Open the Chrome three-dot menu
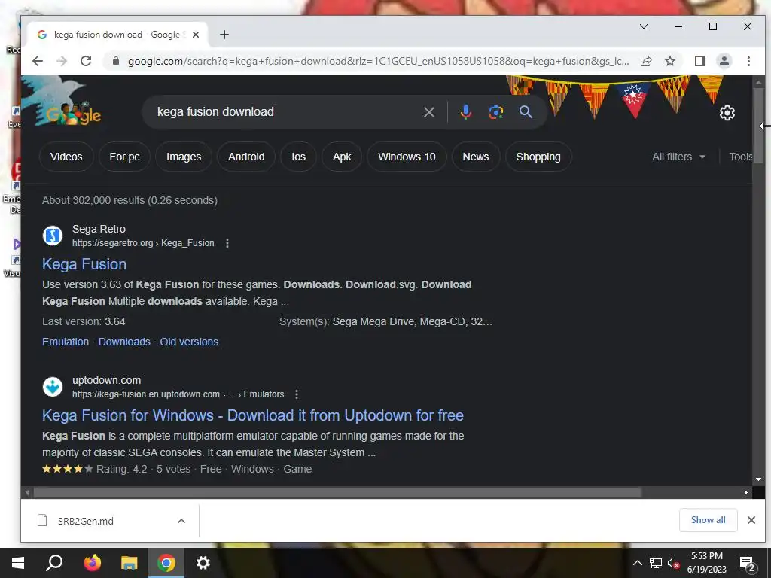Image resolution: width=771 pixels, height=578 pixels. pyautogui.click(x=748, y=61)
